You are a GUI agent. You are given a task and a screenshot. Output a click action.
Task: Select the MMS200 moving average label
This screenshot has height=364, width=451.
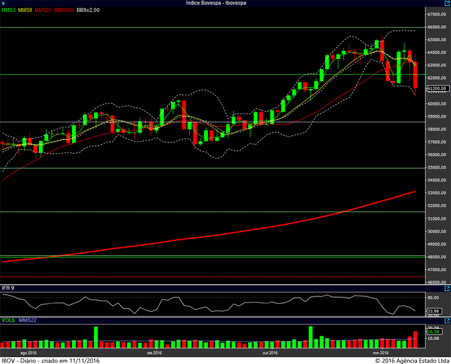(x=64, y=10)
